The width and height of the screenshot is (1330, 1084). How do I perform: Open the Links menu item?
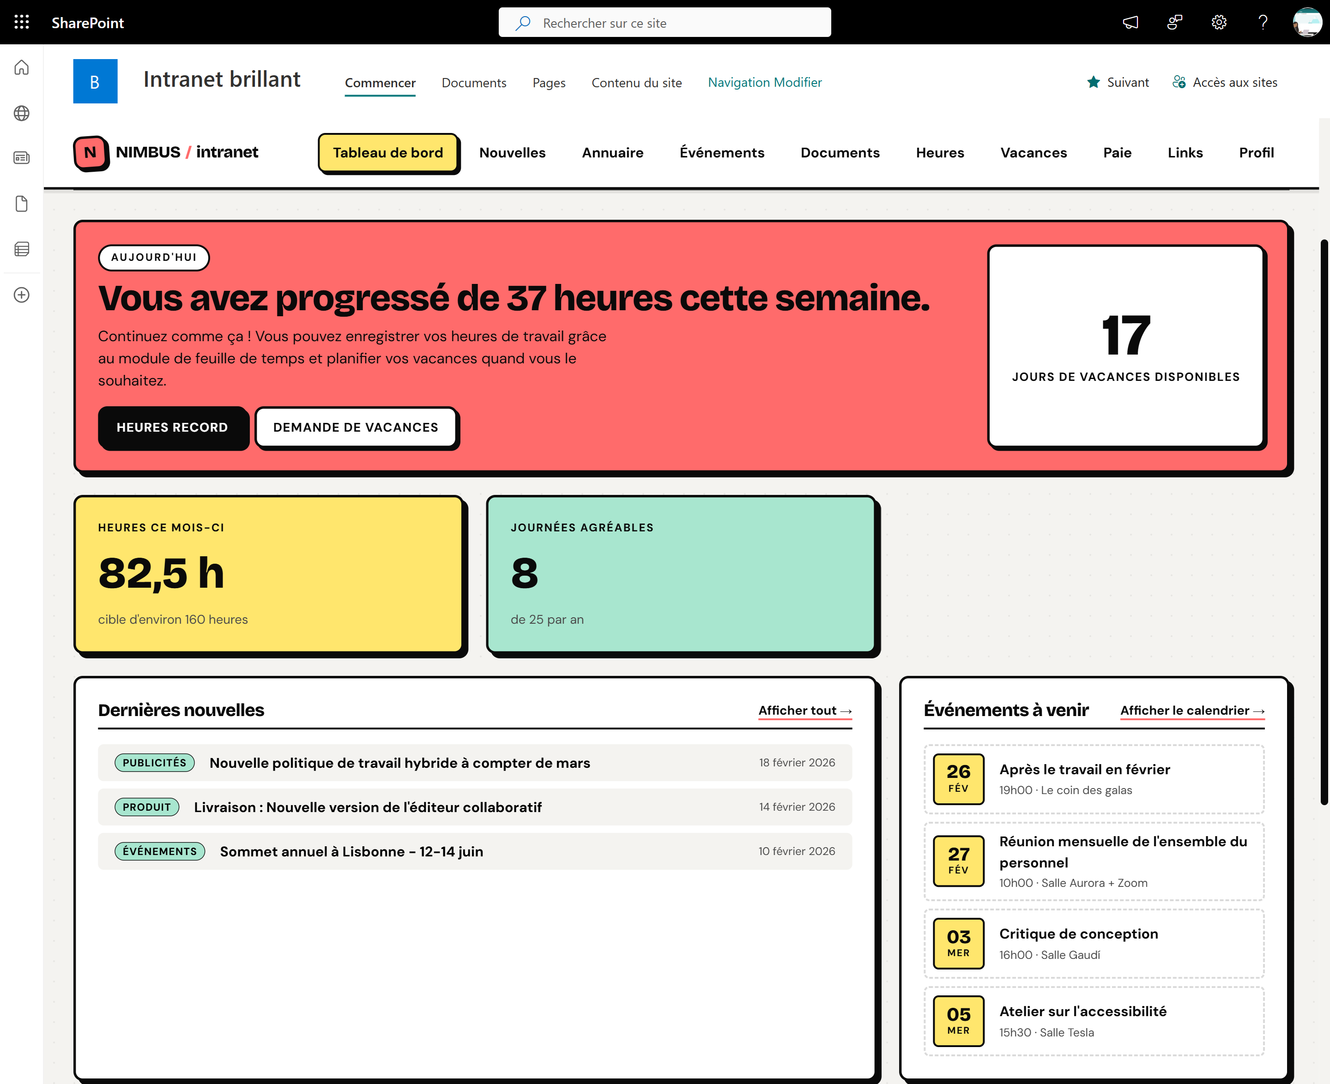click(1185, 153)
